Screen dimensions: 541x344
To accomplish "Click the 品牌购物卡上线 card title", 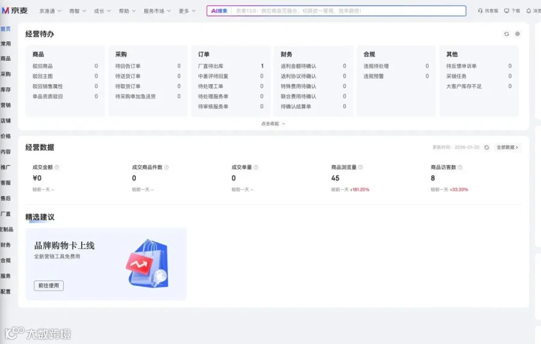I will (x=64, y=246).
